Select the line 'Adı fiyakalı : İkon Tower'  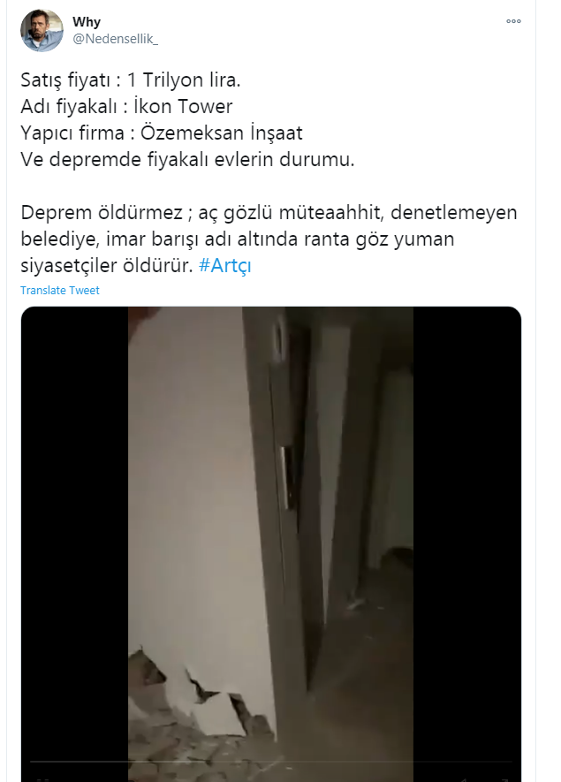pos(126,107)
